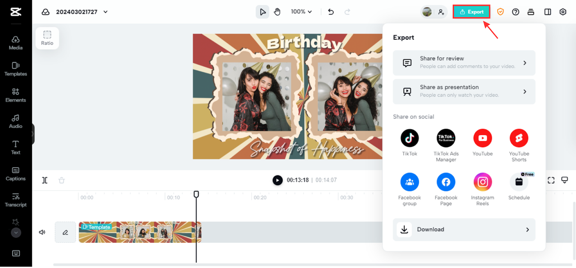Select the pointer select tool
Screen dimensions: 576x268
click(263, 12)
